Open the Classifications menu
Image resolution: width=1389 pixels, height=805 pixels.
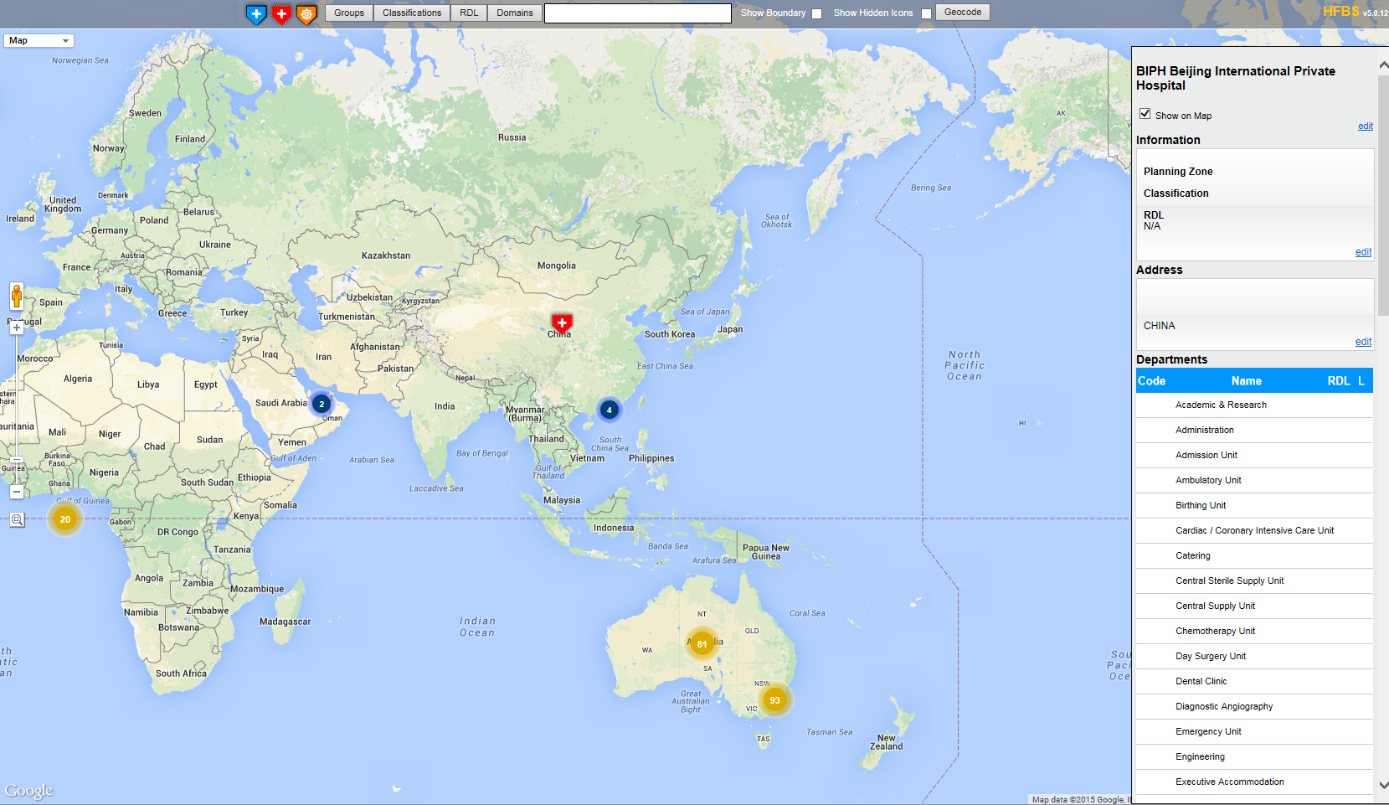412,13
